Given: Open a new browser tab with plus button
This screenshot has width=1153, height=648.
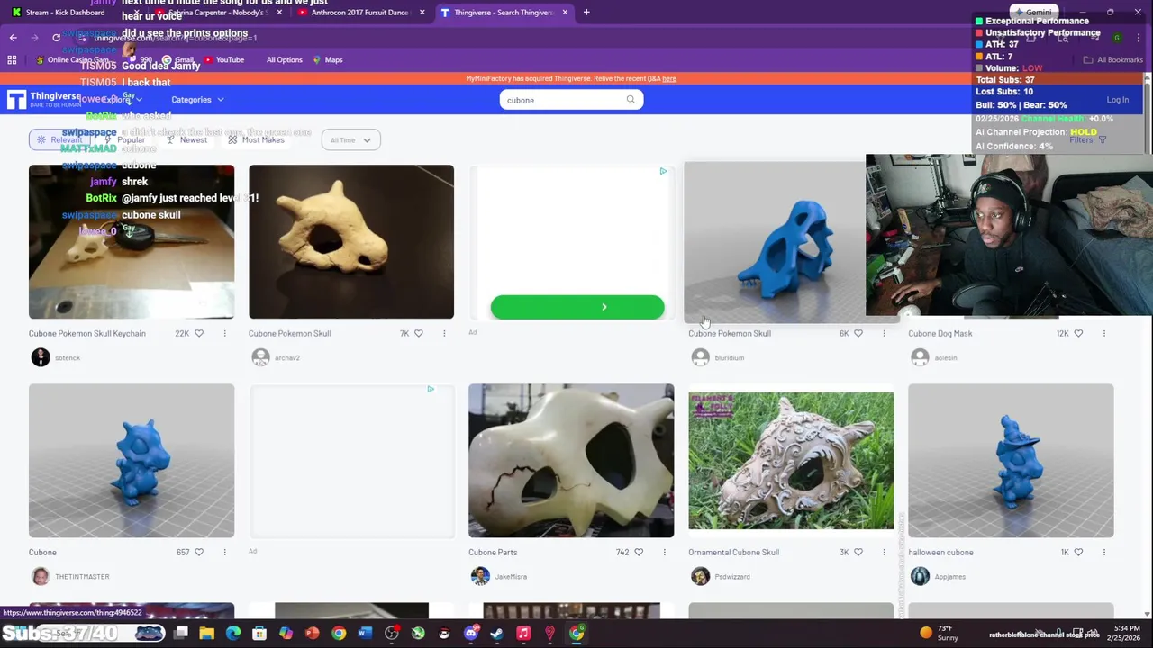Looking at the screenshot, I should click(x=586, y=13).
